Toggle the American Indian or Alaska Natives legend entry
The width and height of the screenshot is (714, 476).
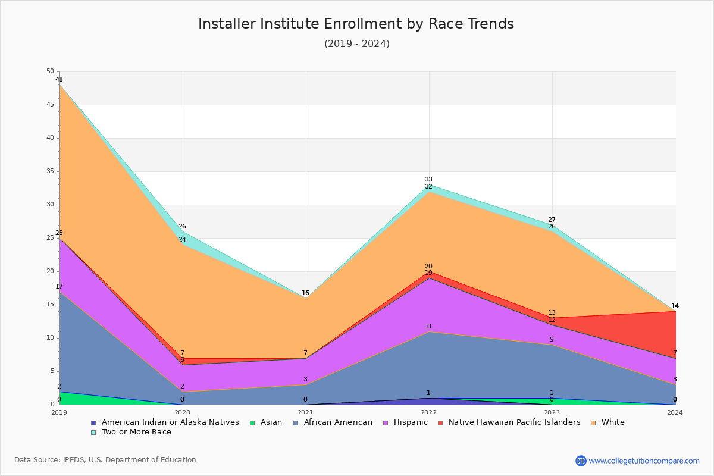[x=170, y=422]
